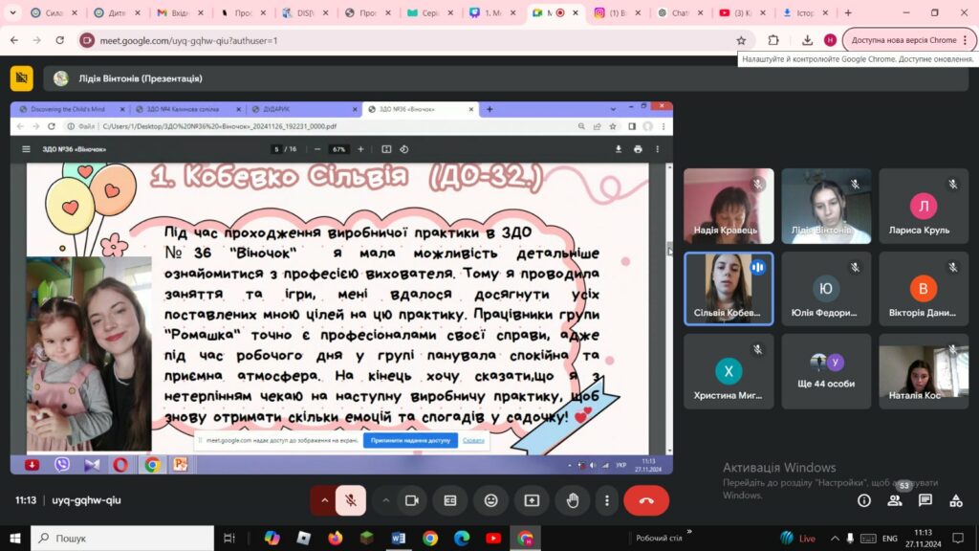
Task: Open the meeting chat panel
Action: 925,500
